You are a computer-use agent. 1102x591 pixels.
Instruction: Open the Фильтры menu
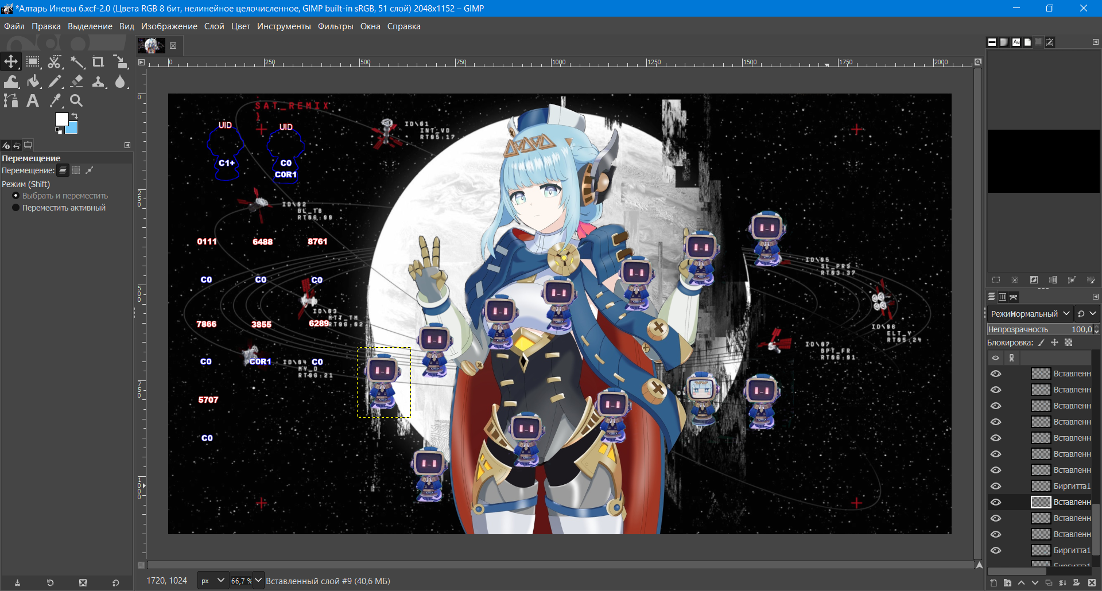coord(336,26)
